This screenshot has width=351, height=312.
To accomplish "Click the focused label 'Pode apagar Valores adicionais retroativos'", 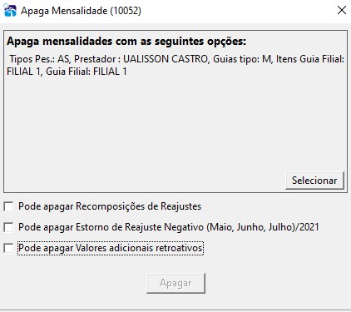I will (x=111, y=248).
